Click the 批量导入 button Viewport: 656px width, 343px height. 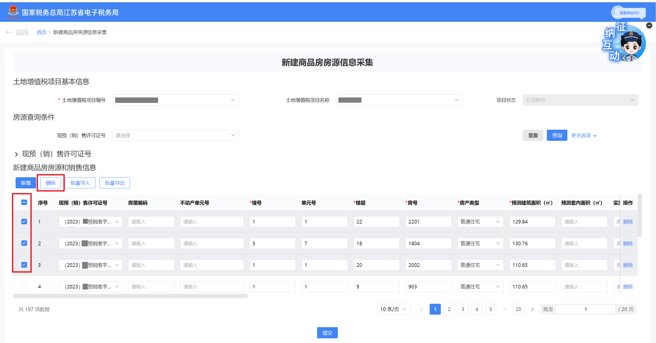click(80, 183)
